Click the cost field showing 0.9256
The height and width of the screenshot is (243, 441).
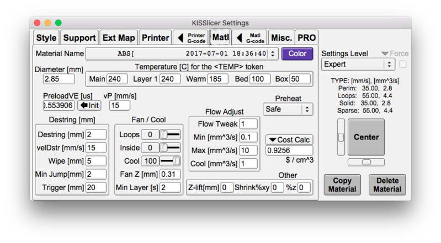(289, 150)
